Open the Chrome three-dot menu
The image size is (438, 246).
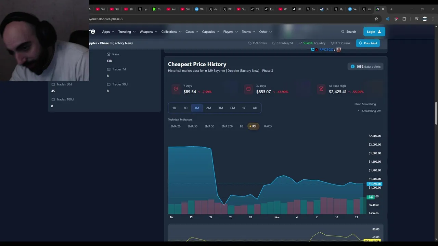click(x=433, y=19)
